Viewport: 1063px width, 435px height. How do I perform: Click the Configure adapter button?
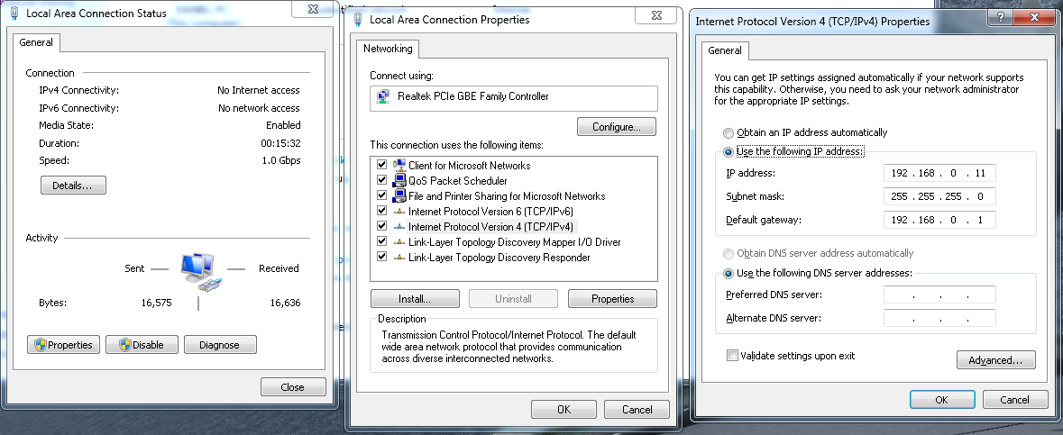click(x=617, y=127)
